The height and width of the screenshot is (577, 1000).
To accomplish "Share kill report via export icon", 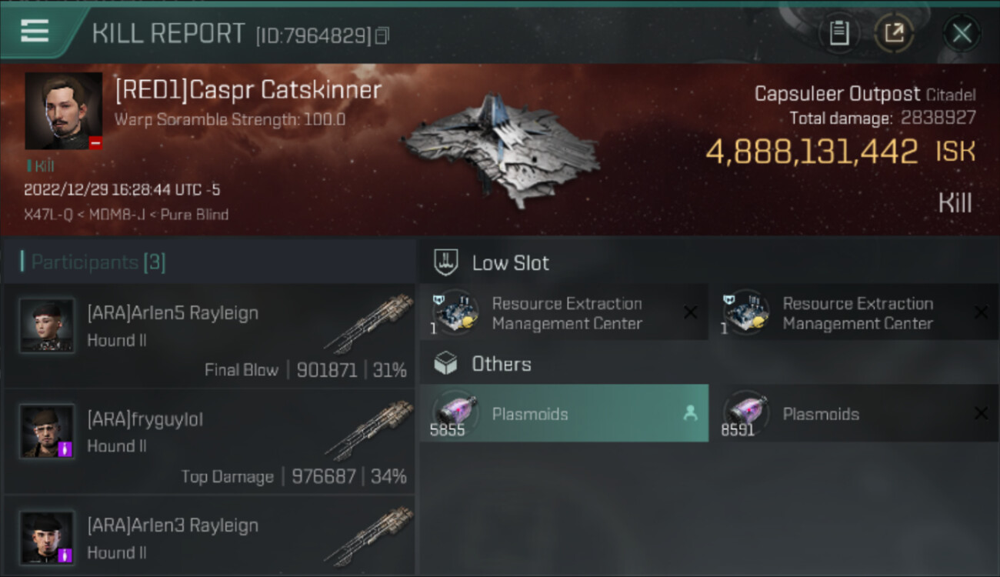I will click(x=894, y=33).
